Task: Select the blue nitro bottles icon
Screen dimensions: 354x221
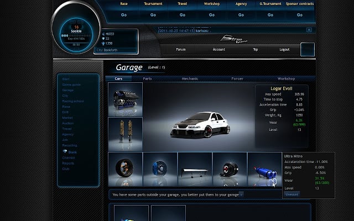Action: tap(264, 170)
